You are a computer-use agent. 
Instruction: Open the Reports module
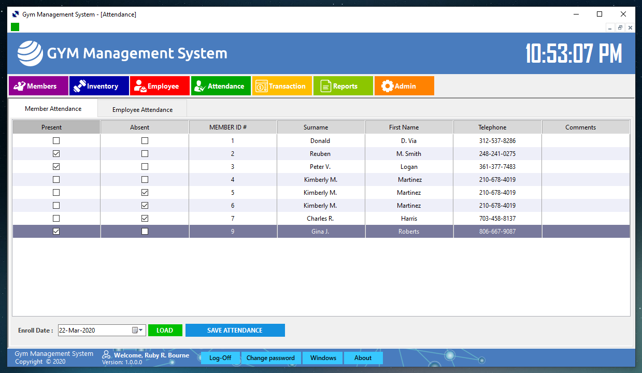point(343,87)
